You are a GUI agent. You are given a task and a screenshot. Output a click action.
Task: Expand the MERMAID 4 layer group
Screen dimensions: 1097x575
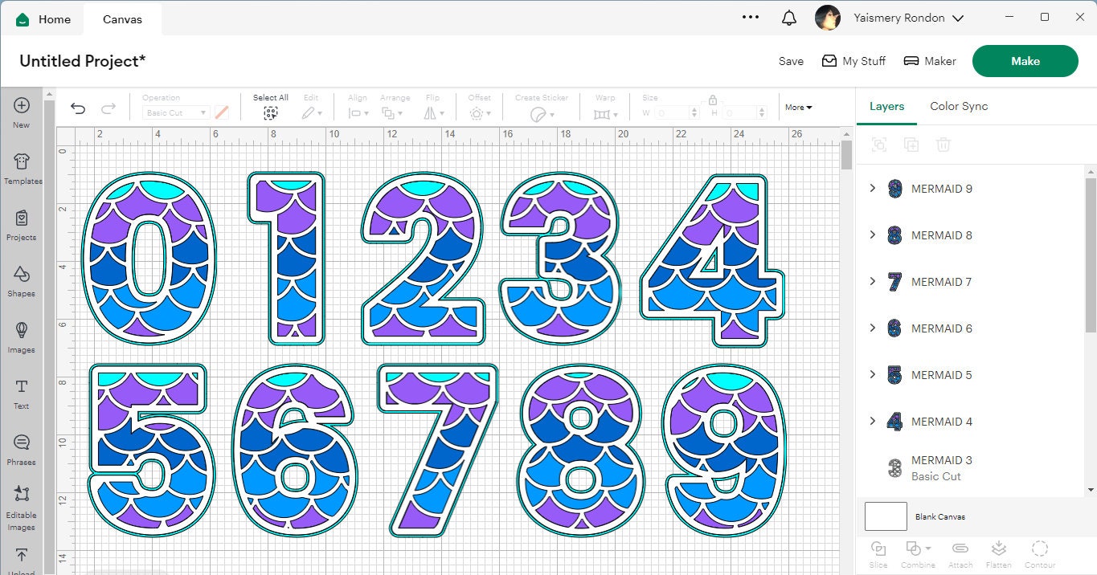coord(873,421)
